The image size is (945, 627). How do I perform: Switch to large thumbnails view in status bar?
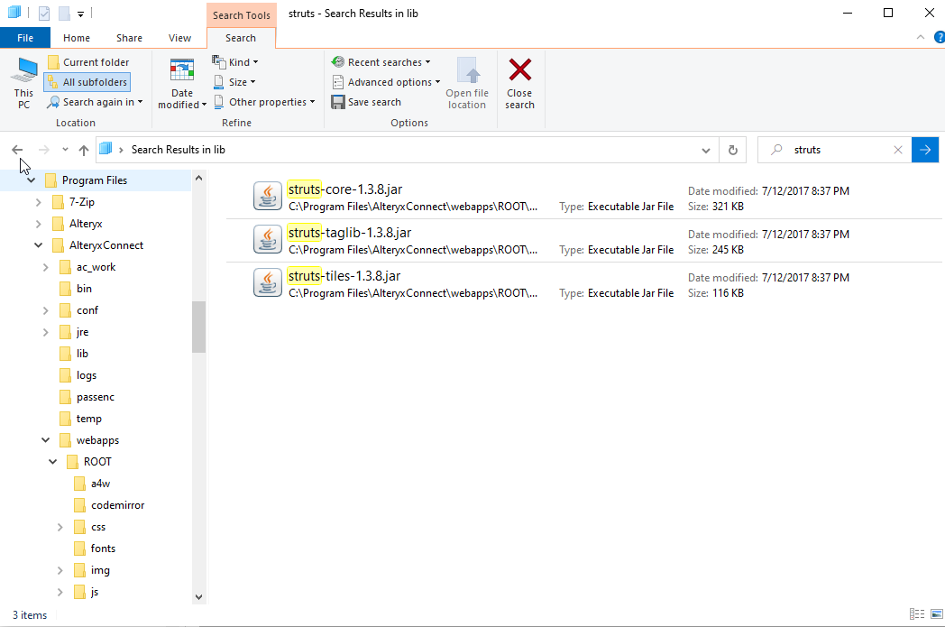[x=936, y=614]
